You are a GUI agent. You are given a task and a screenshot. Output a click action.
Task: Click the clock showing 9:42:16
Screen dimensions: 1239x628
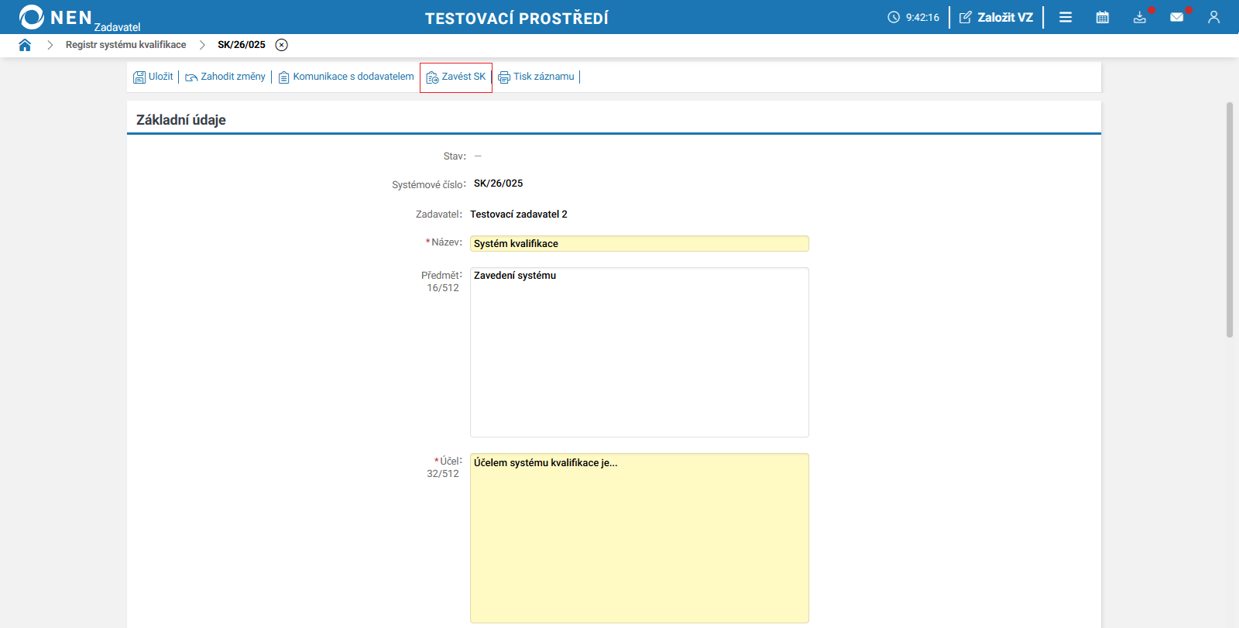[x=914, y=17]
